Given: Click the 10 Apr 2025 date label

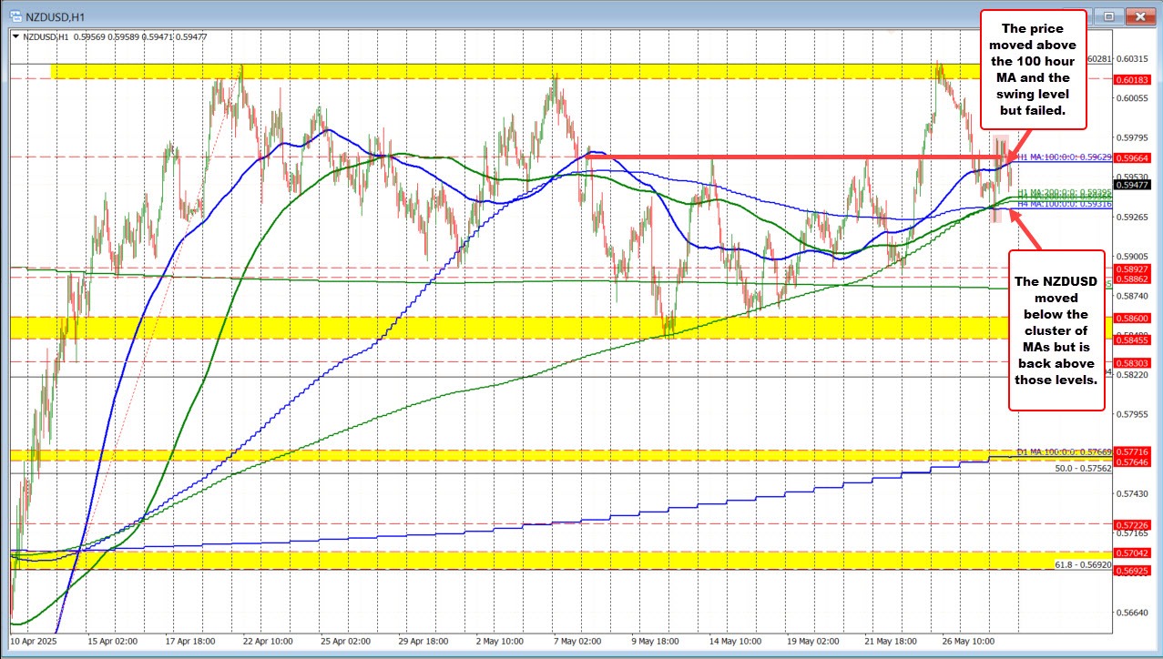Looking at the screenshot, I should point(33,641).
